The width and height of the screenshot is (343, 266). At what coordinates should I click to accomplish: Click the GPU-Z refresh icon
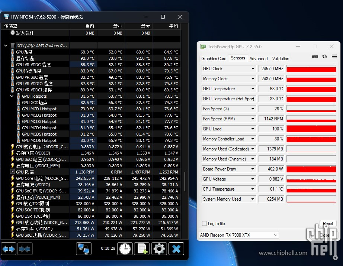point(324,56)
